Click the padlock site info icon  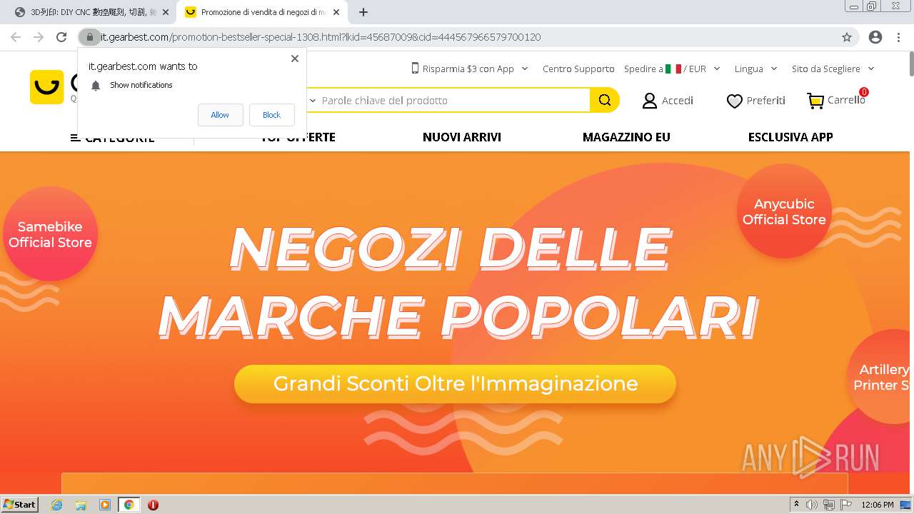[x=89, y=37]
